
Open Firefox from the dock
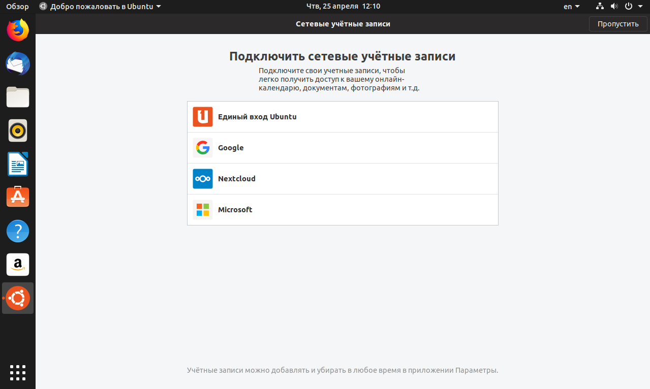click(18, 30)
